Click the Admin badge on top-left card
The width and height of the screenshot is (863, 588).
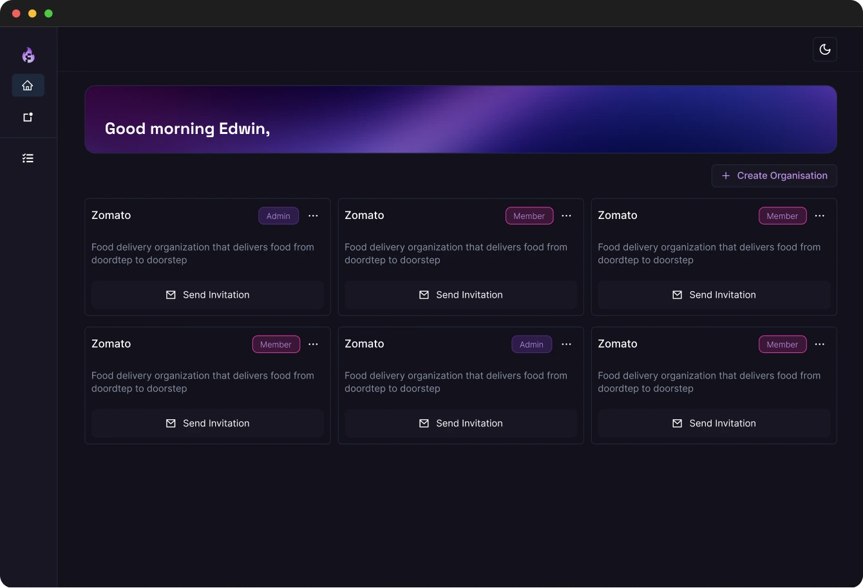point(278,216)
